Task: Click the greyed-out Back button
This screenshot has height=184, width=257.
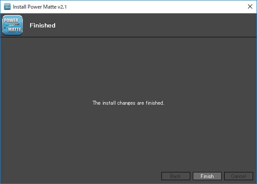Action: click(x=176, y=176)
